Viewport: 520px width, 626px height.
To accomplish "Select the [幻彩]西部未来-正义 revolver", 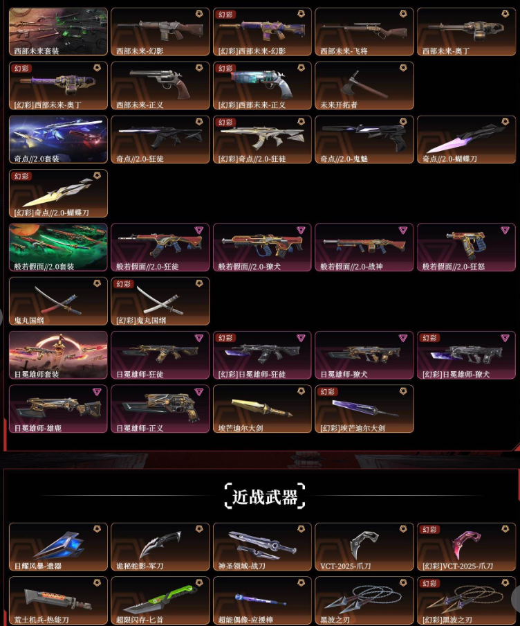I will click(262, 85).
